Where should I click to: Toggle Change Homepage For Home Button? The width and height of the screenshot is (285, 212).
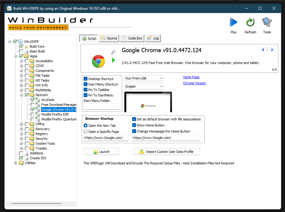134,131
